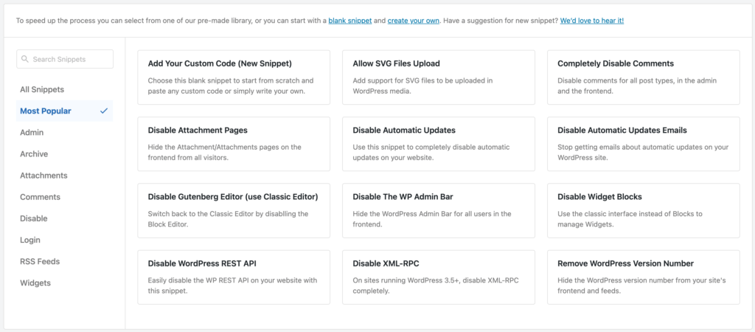Select Remove WordPress Version Number card
The height and width of the screenshot is (332, 755).
[x=643, y=277]
